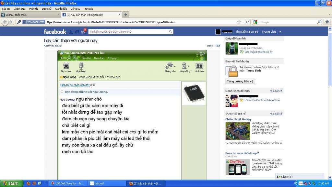Click the Trang Chủ link
Screen dimensions: 332x187
(x=269, y=32)
